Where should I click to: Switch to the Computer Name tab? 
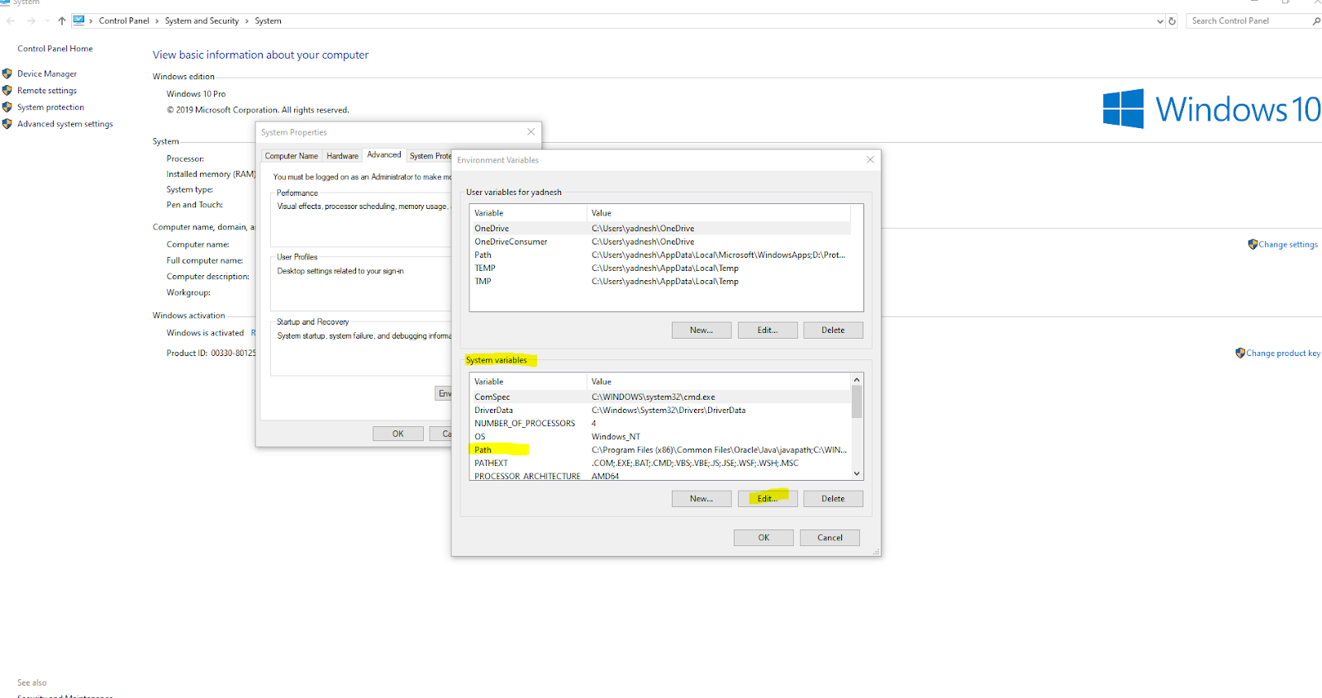291,155
